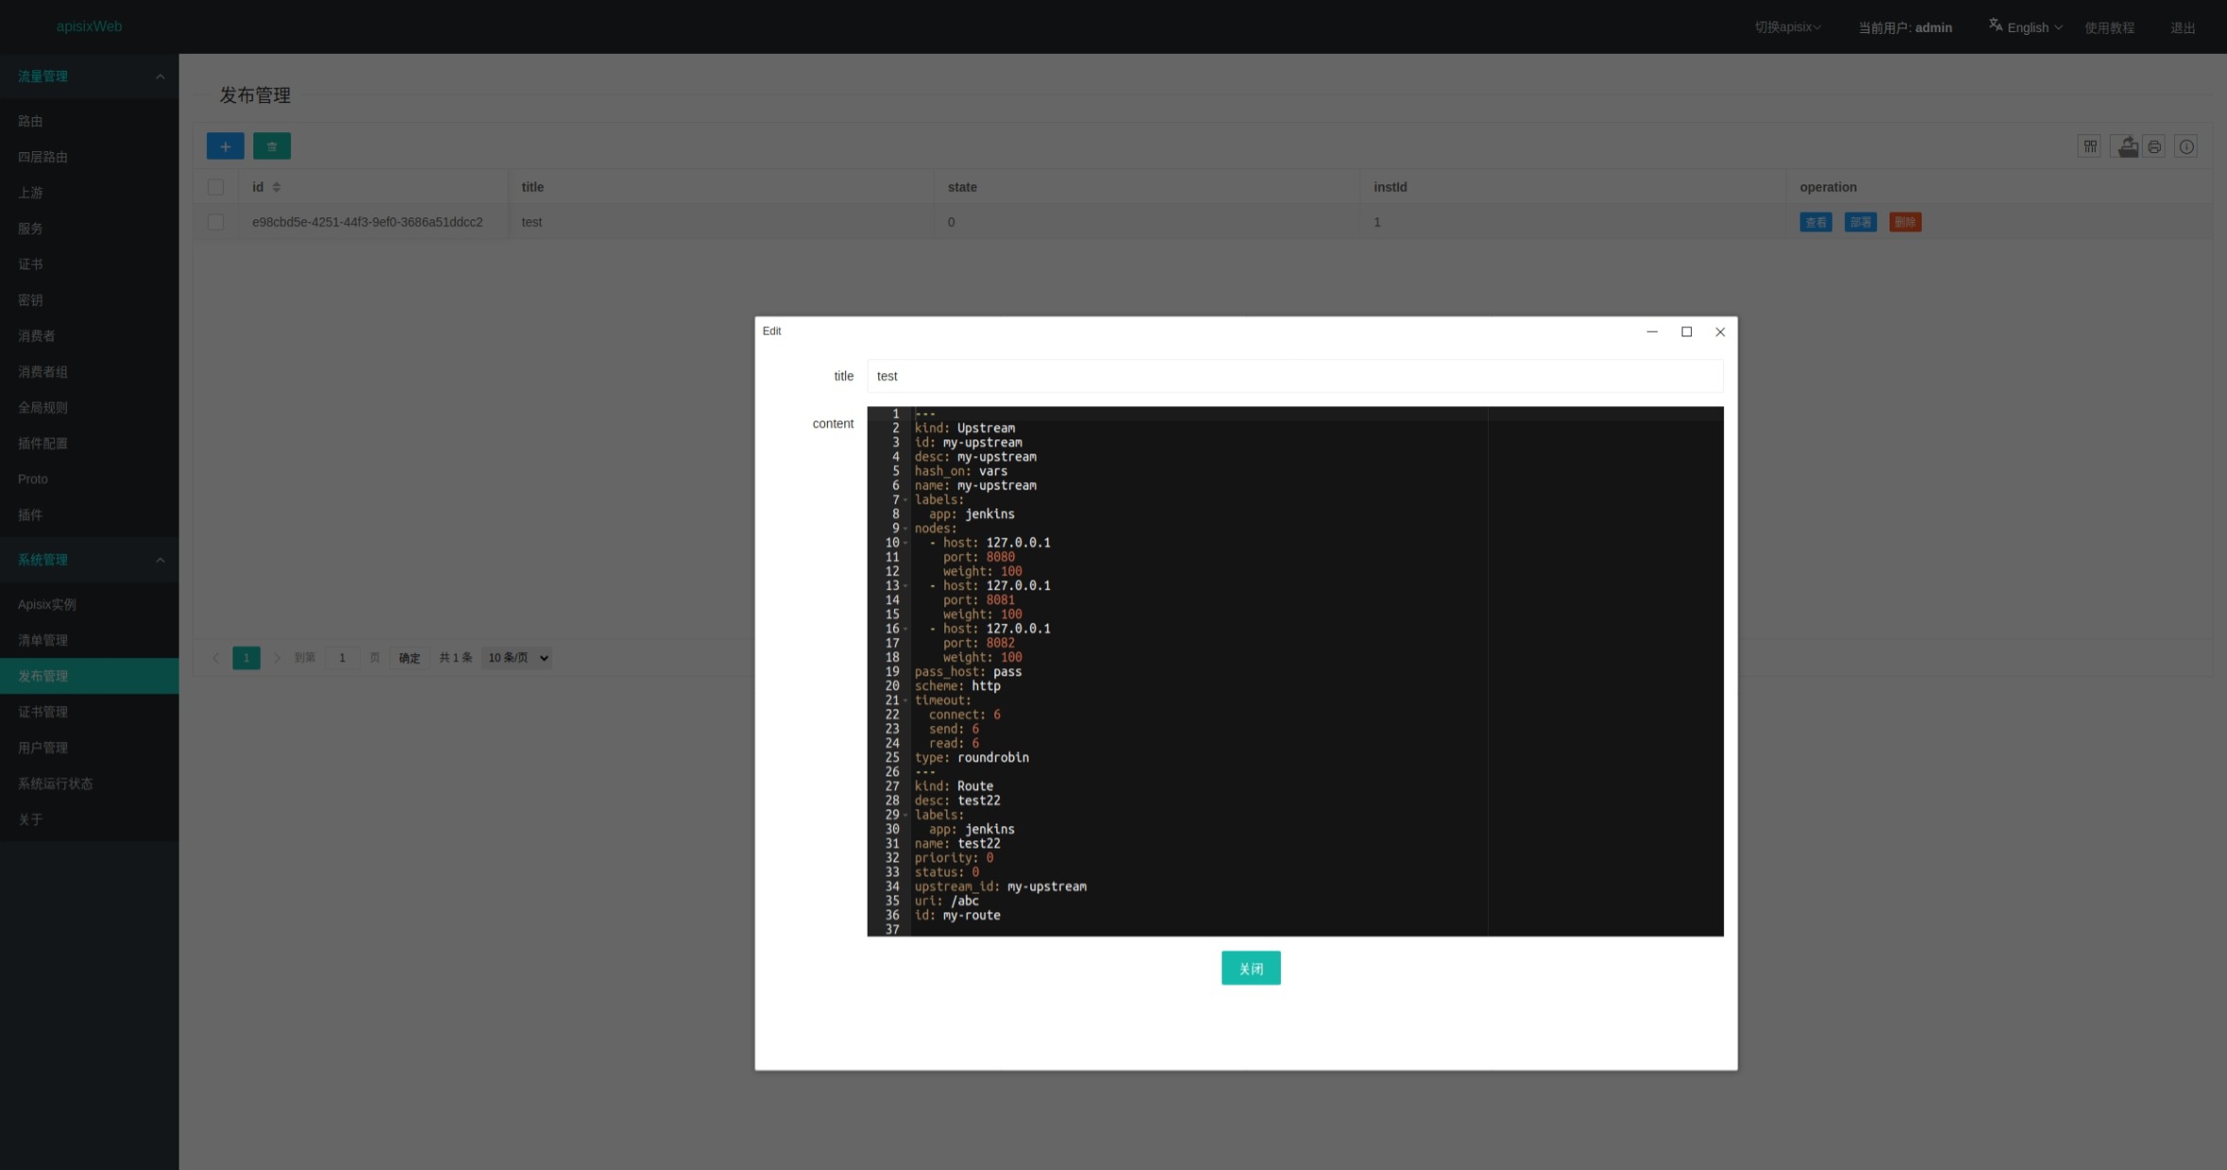This screenshot has width=2227, height=1170.
Task: Click the 确定 pagination confirm button
Action: [x=409, y=658]
